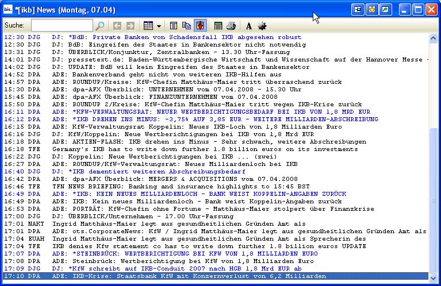This screenshot has width=441, height=286.
Task: Select 'IKB denies KfW statement' UPDATE headline
Action: [x=216, y=246]
